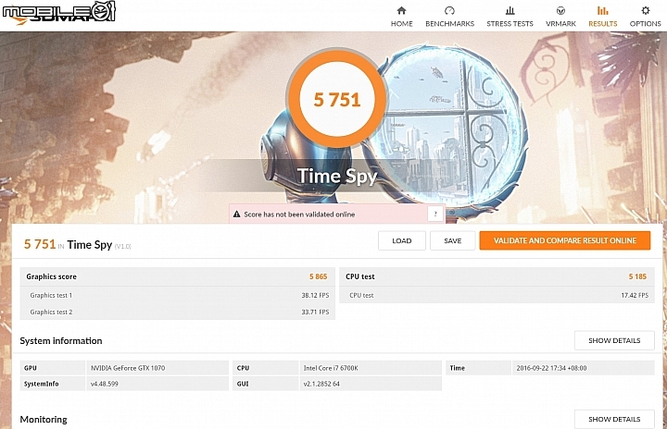The height and width of the screenshot is (429, 667).
Task: Click the Graphics test 2 row
Action: pyautogui.click(x=177, y=312)
